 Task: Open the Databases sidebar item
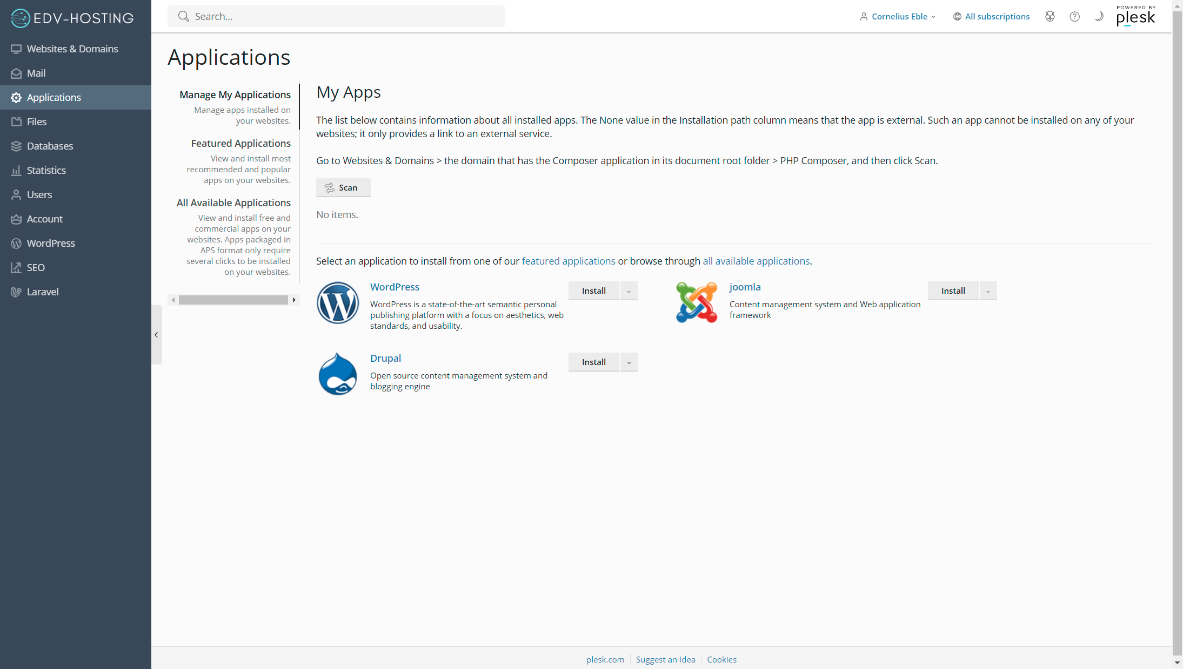pos(50,146)
